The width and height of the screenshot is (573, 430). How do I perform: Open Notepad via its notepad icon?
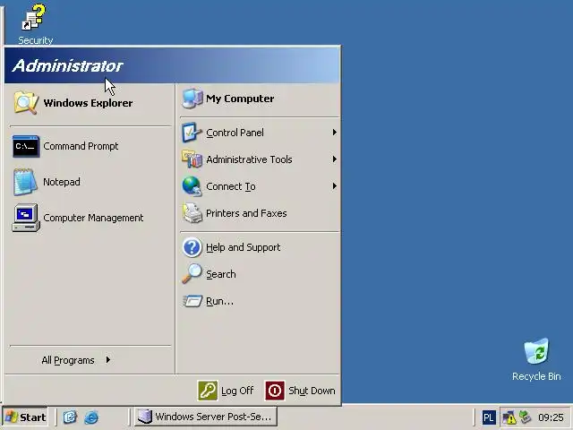[25, 182]
